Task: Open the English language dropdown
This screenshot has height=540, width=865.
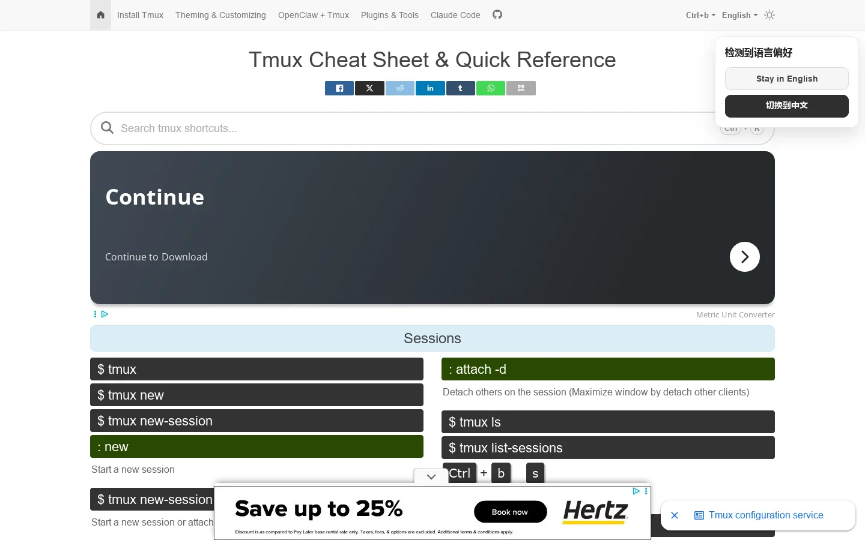Action: click(739, 15)
